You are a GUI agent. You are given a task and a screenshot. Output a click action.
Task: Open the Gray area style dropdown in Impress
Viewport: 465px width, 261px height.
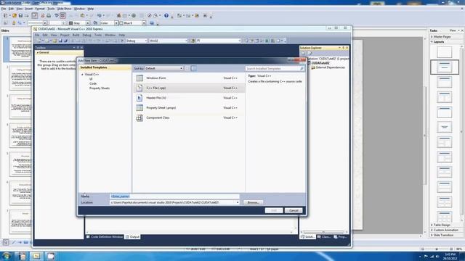pos(88,22)
